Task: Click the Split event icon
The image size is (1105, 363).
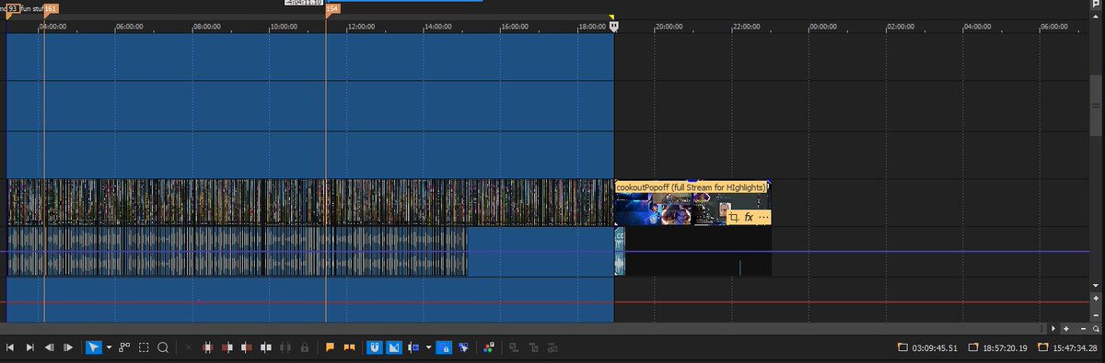Action: tap(266, 347)
